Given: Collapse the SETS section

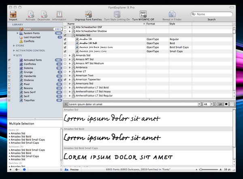Looking at the screenshot, I should tap(14, 56).
